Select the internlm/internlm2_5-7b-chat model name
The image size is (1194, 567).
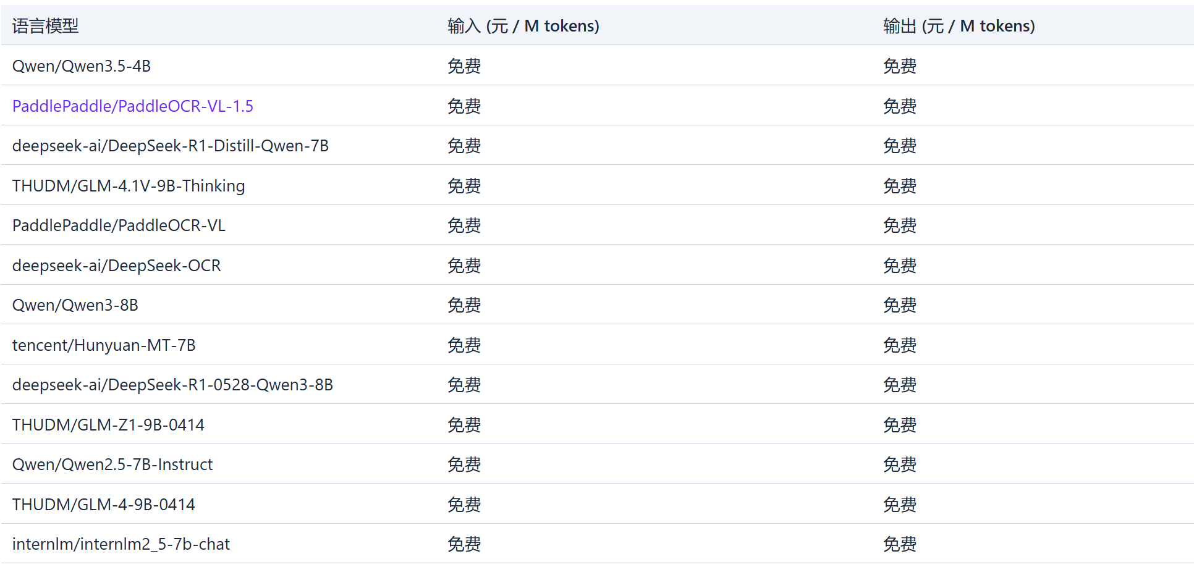(121, 544)
